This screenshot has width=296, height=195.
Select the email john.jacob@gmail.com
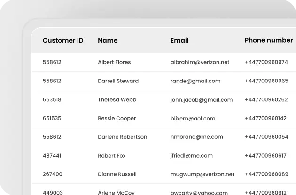click(202, 100)
